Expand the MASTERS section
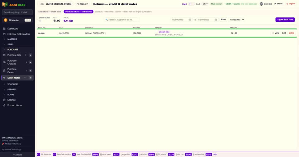Screen dimensions: 299x157 [12, 39]
